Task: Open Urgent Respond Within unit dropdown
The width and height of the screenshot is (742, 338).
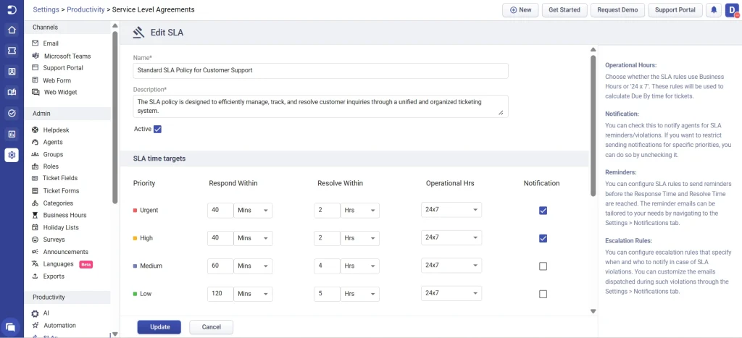Action: (253, 211)
